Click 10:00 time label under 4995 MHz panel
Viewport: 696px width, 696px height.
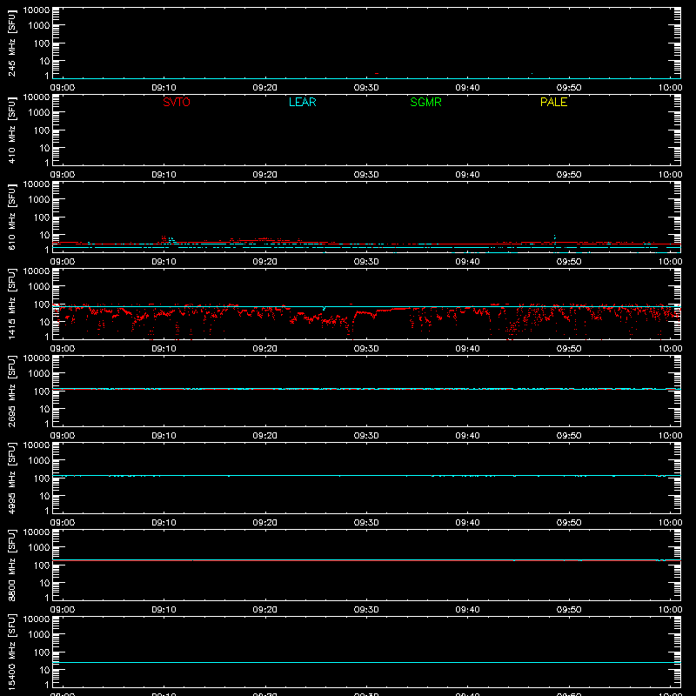(670, 523)
